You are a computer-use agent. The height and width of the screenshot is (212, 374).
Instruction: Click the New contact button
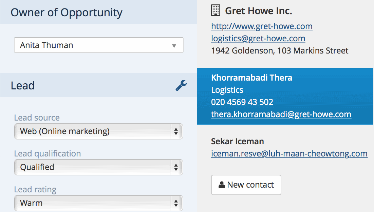[246, 185]
